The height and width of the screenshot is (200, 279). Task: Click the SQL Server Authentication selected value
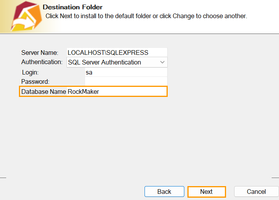pyautogui.click(x=104, y=62)
